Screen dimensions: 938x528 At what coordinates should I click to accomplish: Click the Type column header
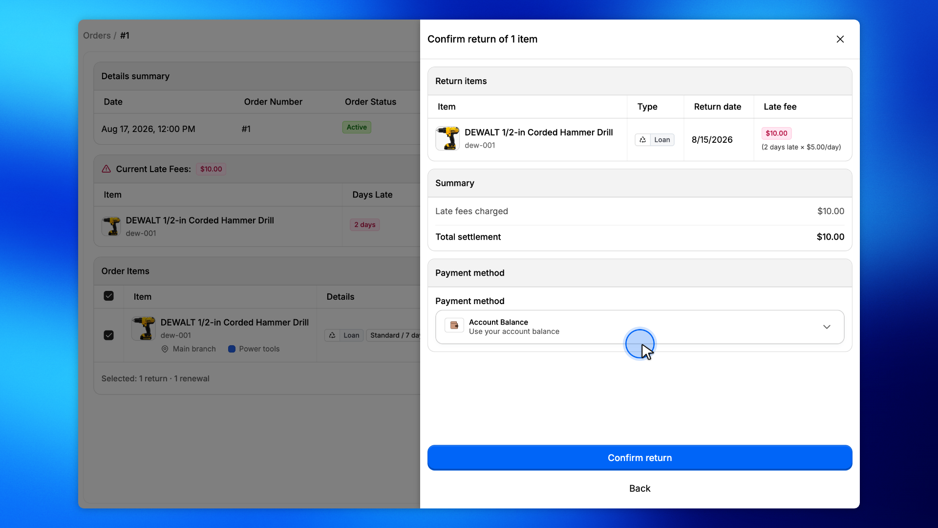tap(647, 107)
